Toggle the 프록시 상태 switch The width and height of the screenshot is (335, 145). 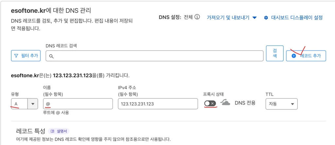coord(210,103)
